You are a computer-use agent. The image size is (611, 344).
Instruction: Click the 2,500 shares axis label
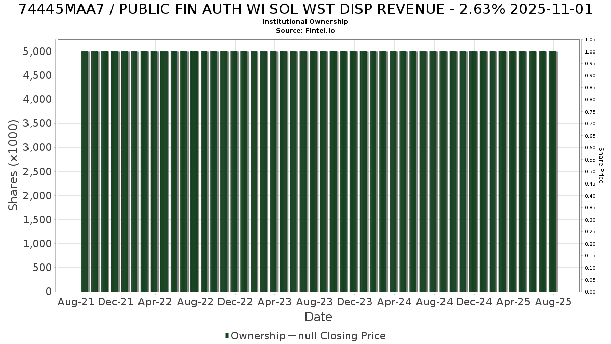38,172
